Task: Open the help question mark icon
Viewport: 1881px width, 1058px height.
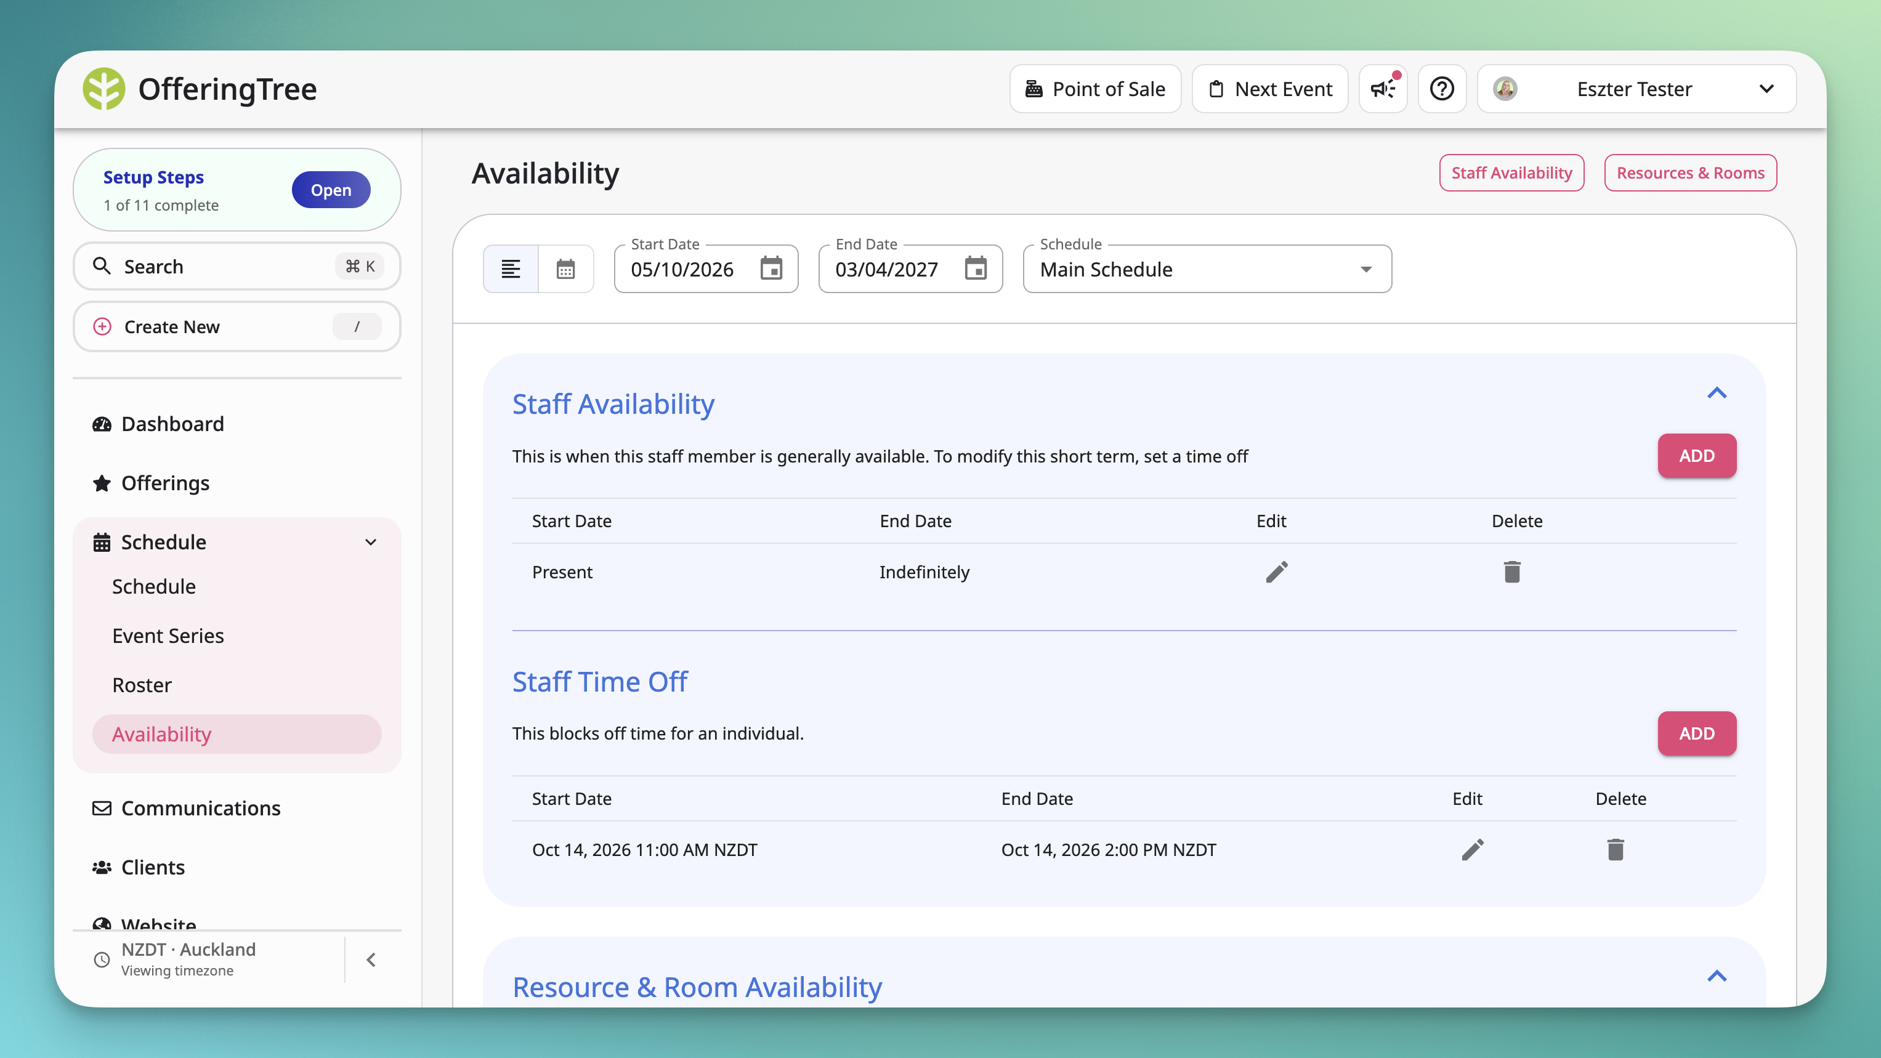Action: pyautogui.click(x=1442, y=89)
